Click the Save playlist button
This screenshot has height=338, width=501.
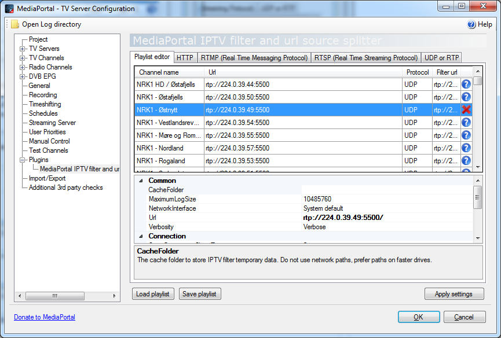tap(199, 294)
